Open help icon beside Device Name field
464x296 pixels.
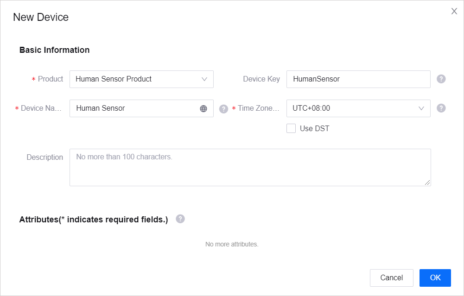pos(223,109)
